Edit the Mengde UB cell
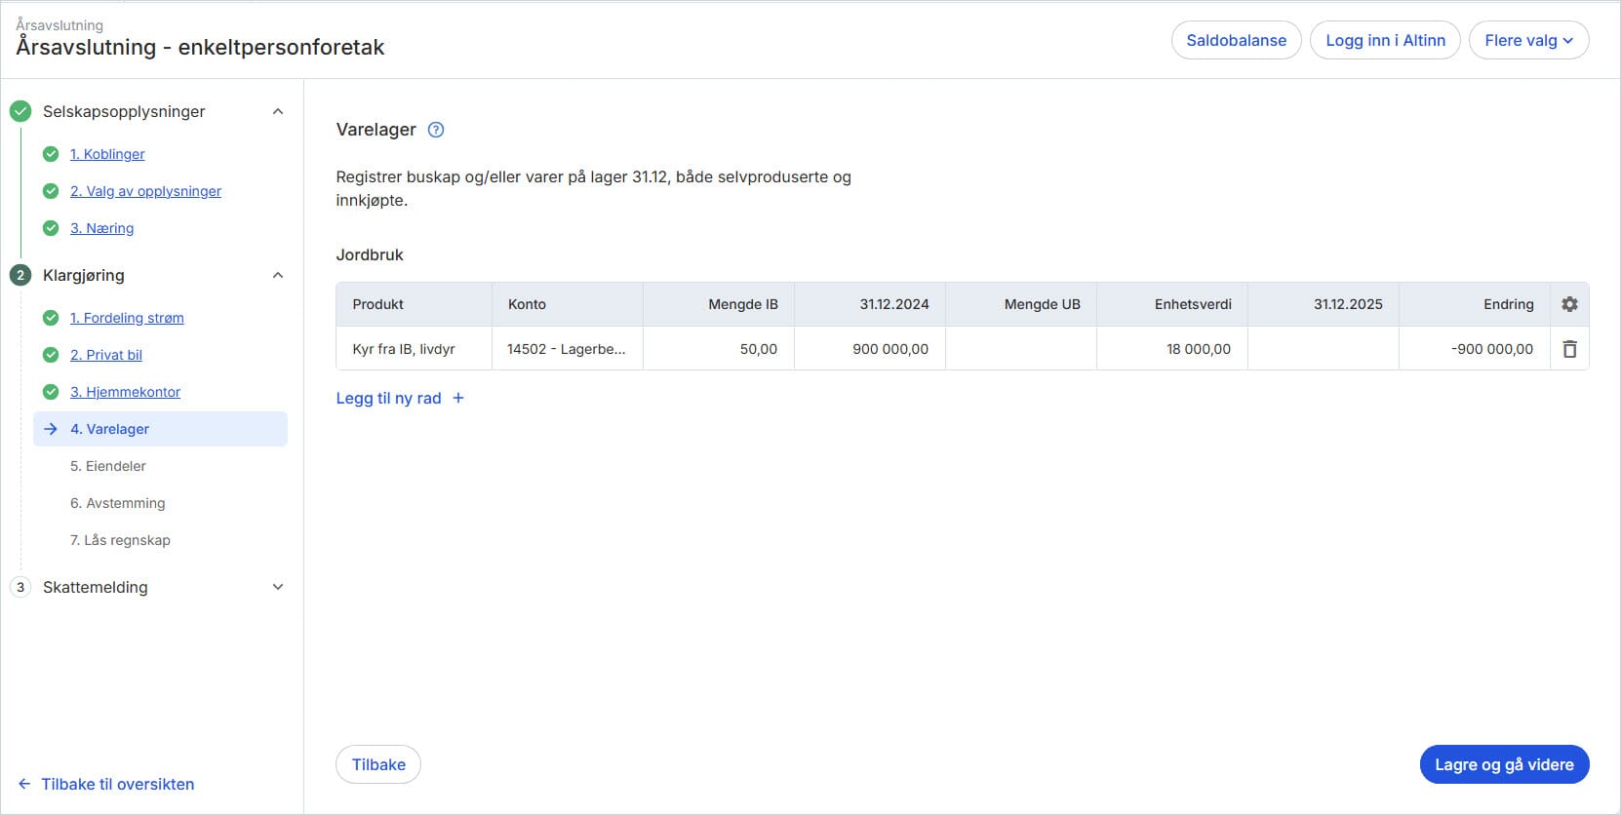Image resolution: width=1621 pixels, height=815 pixels. [1020, 349]
